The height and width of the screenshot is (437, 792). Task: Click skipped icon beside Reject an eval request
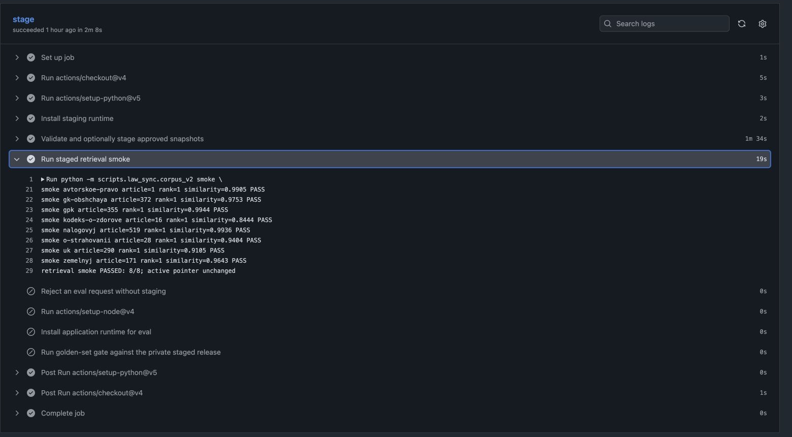pos(31,291)
